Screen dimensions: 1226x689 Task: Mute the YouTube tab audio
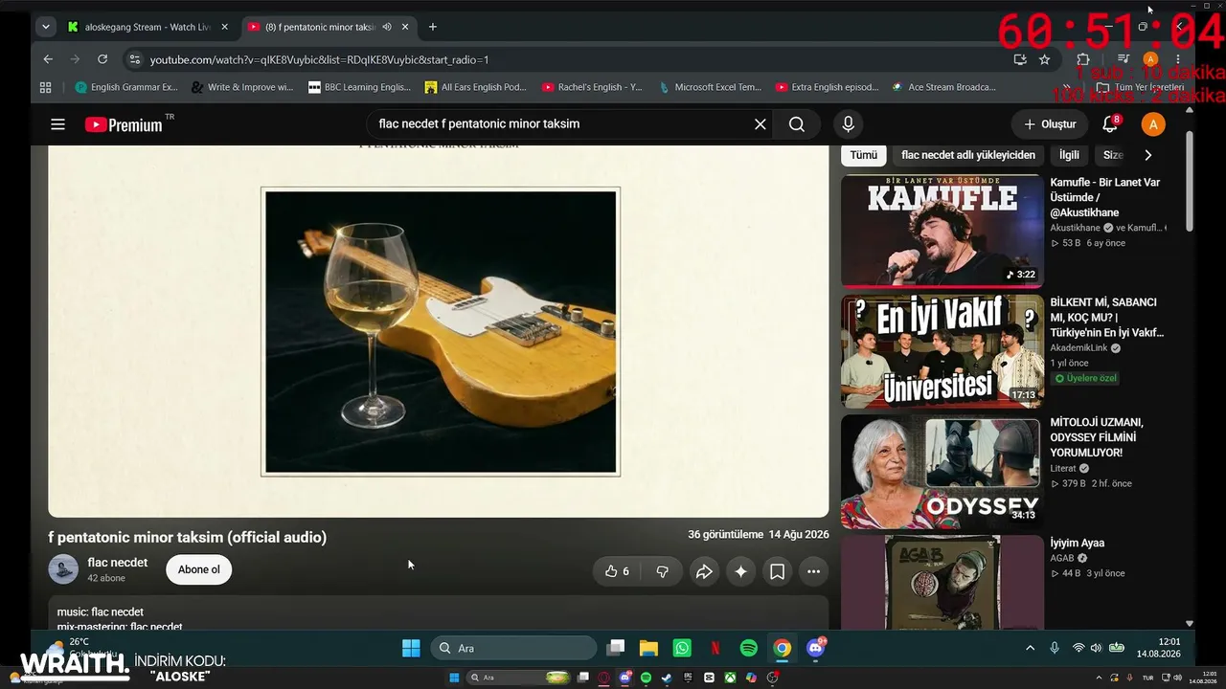[x=387, y=27]
